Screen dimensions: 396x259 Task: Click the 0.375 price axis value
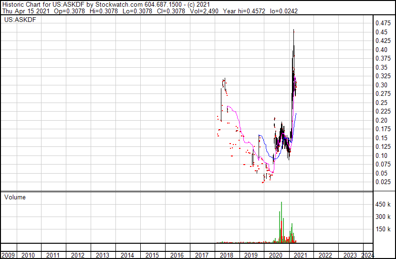[x=383, y=58]
